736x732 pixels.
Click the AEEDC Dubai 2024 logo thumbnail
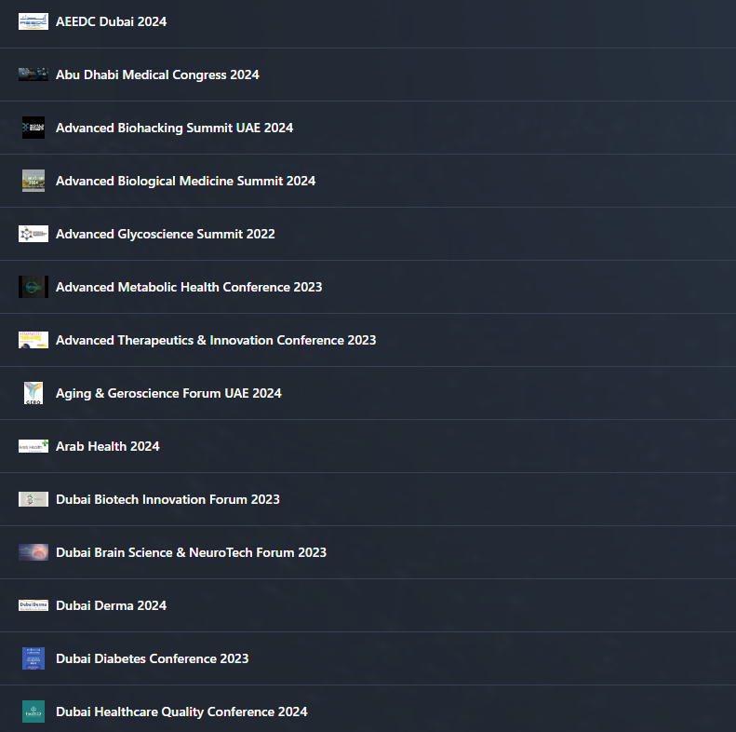(x=33, y=21)
